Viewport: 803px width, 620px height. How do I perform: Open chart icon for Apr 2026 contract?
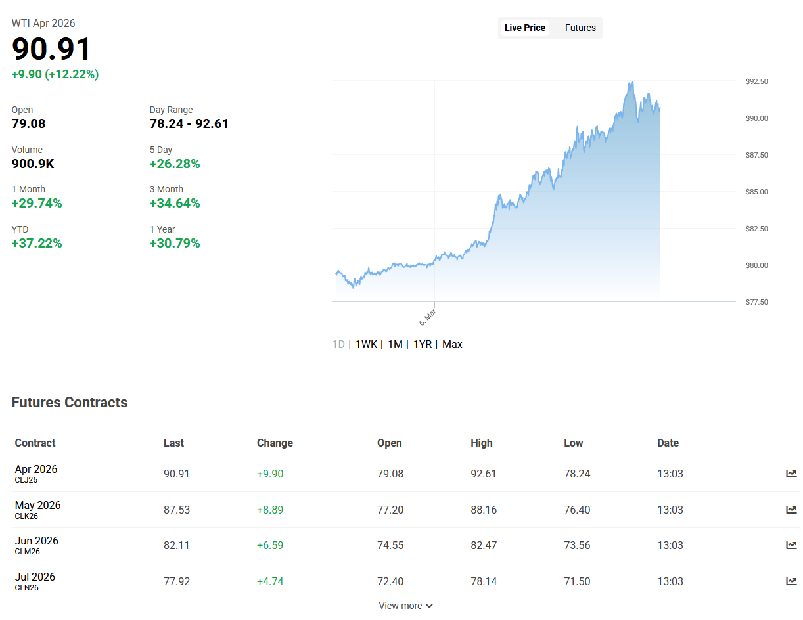click(791, 474)
